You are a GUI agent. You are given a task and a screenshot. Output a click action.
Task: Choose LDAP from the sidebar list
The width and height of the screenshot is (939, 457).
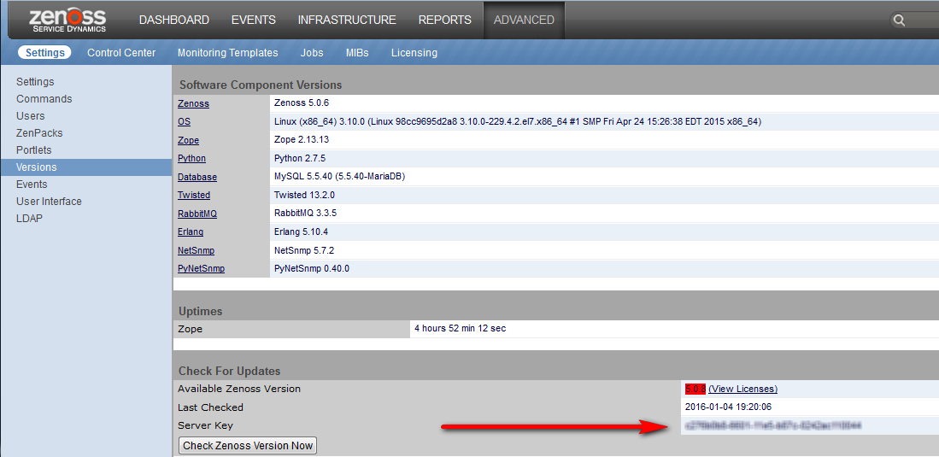[29, 219]
